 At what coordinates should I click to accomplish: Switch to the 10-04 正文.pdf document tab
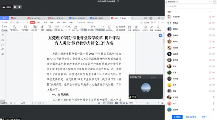click(x=57, y=18)
